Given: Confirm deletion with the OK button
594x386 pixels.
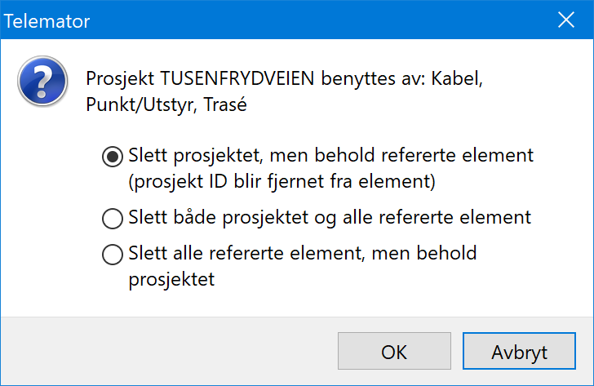Looking at the screenshot, I should tap(394, 351).
